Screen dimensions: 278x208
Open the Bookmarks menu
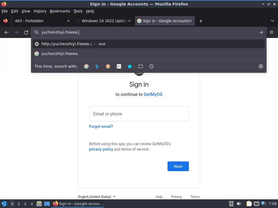click(x=60, y=11)
